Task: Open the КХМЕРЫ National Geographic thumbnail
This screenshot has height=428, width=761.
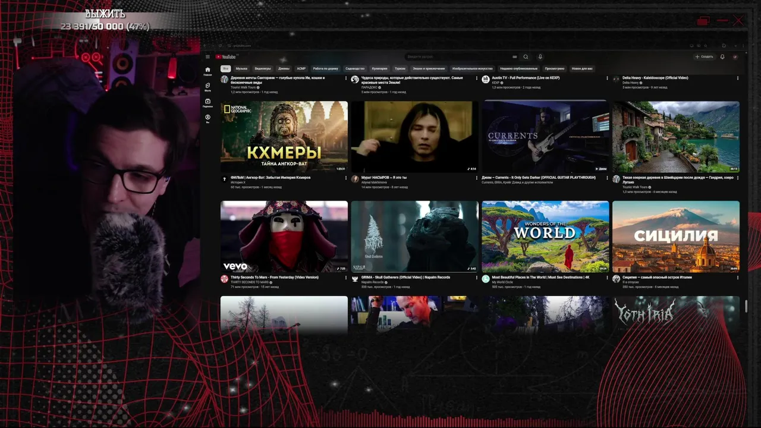Action: [284, 137]
